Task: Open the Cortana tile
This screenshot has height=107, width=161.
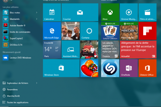Action: coord(89,31)
